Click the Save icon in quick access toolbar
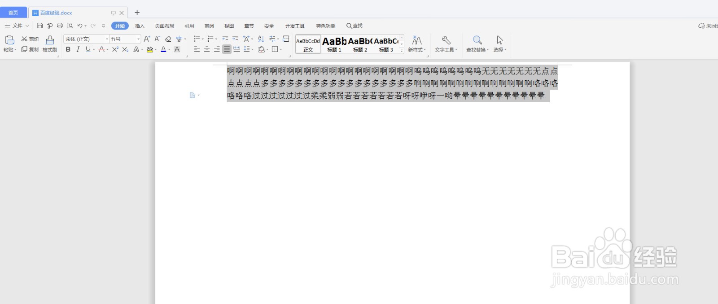The height and width of the screenshot is (304, 718). point(40,26)
